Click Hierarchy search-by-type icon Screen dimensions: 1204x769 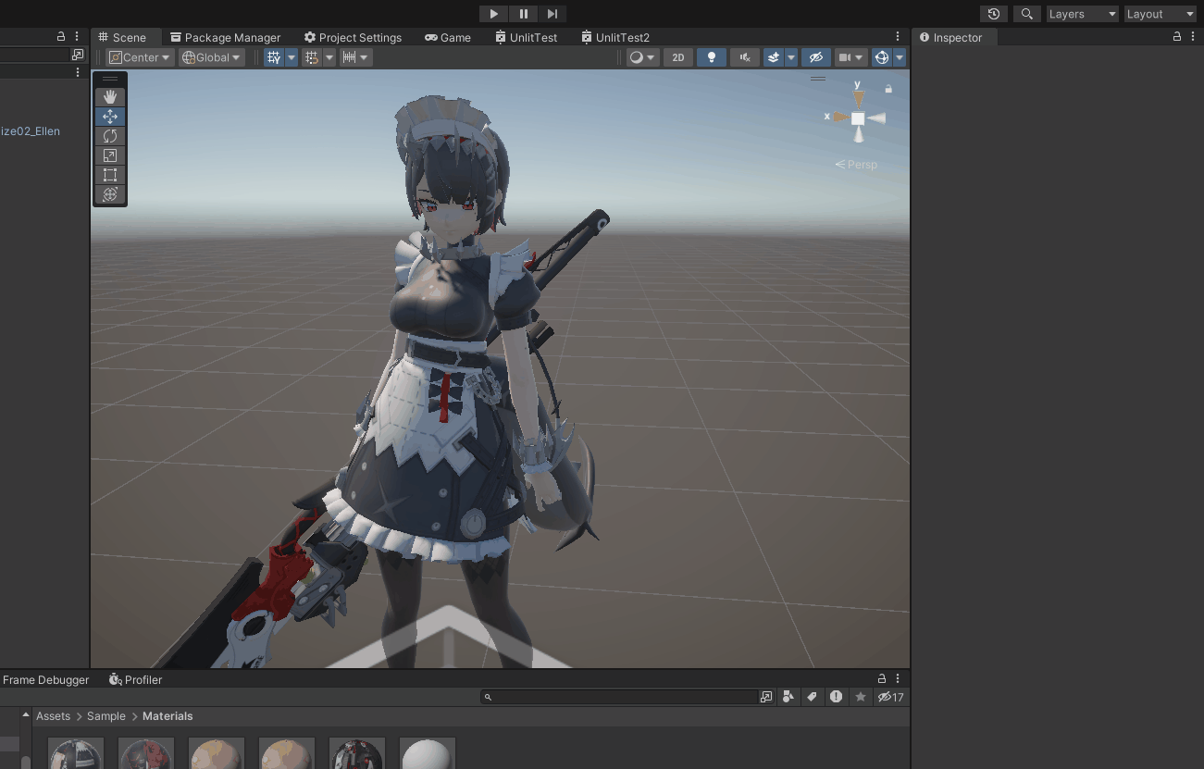78,55
